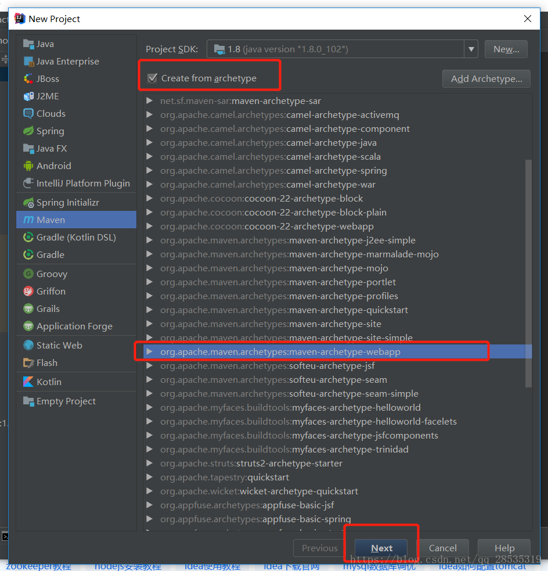548x571 pixels.
Task: Select the Spring Initializr icon
Action: pos(28,203)
